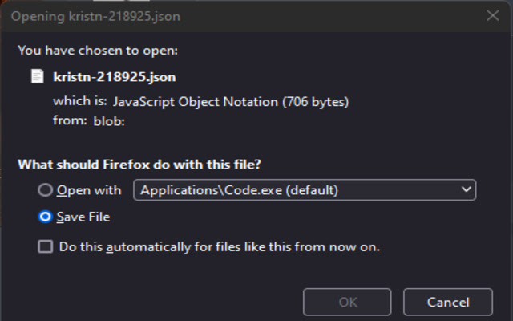The width and height of the screenshot is (513, 321).
Task: Click the "Open with" label text
Action: [89, 190]
